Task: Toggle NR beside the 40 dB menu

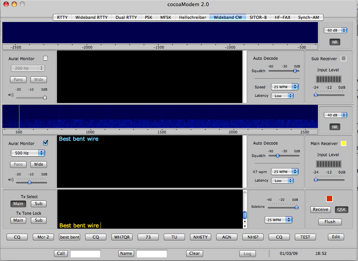Action: 335,127
